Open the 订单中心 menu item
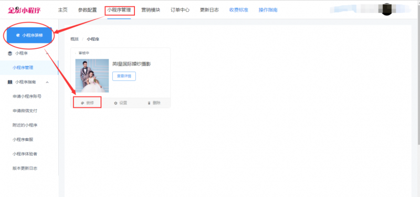 (180, 10)
